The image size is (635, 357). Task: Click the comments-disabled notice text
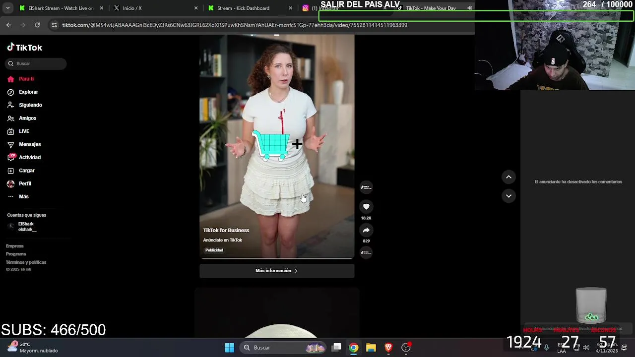(578, 182)
